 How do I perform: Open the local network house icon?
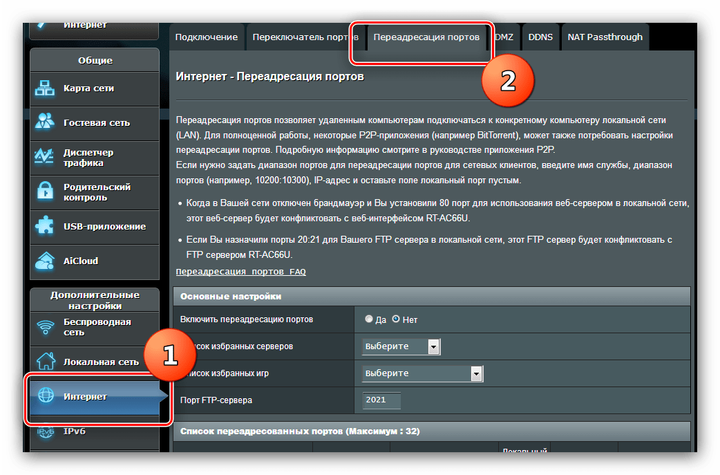pyautogui.click(x=46, y=361)
